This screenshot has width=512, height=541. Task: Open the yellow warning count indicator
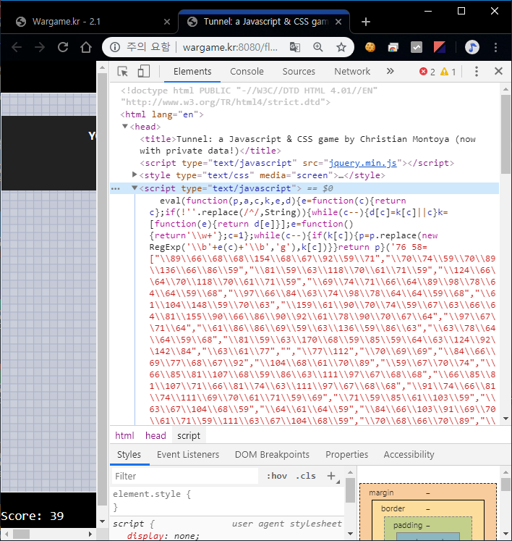[448, 72]
